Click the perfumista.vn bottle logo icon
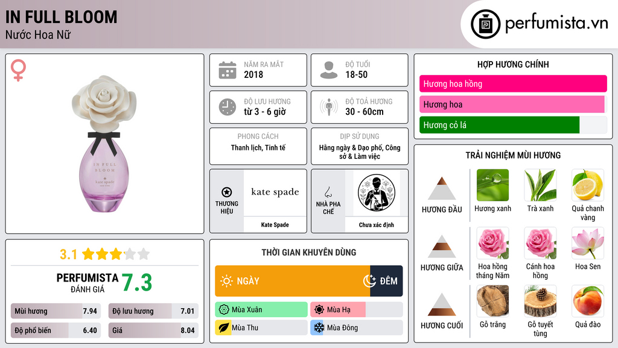The height and width of the screenshot is (348, 618). (485, 24)
